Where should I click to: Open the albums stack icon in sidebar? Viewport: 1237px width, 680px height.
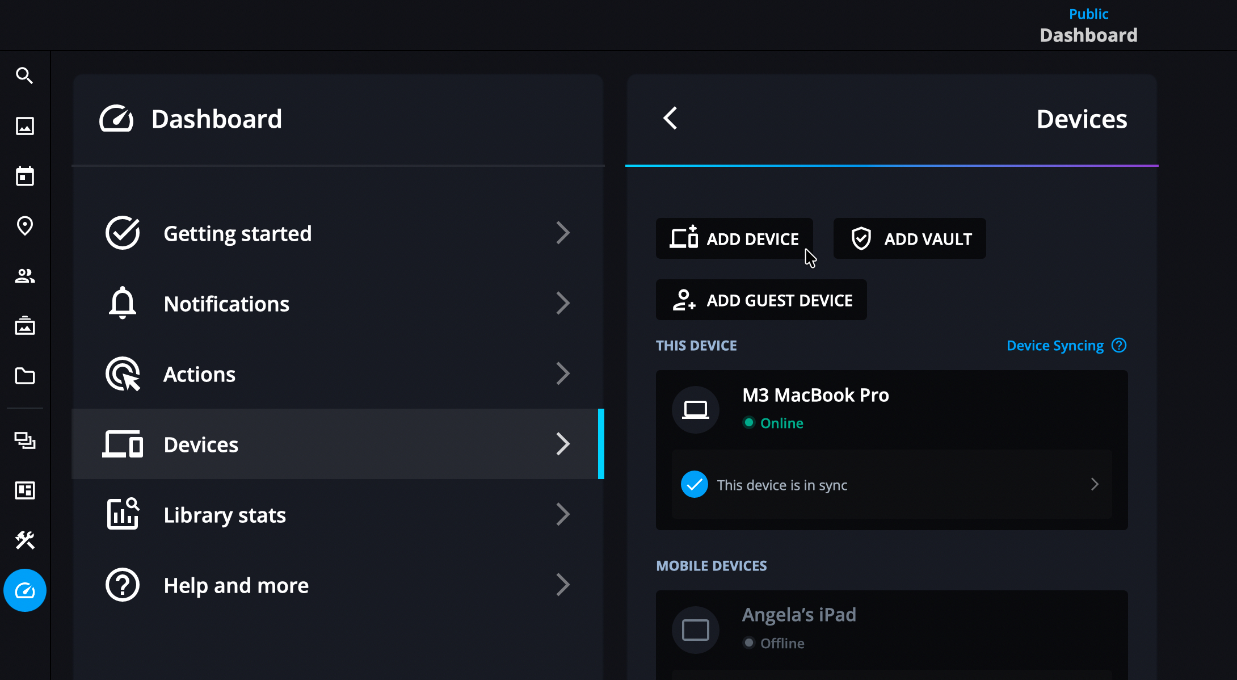click(x=24, y=326)
